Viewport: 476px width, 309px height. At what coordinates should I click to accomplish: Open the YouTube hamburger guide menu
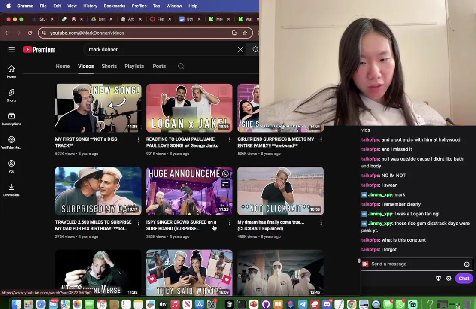pos(12,49)
